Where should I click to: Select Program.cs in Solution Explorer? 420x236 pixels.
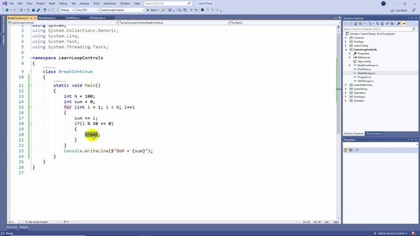click(364, 77)
